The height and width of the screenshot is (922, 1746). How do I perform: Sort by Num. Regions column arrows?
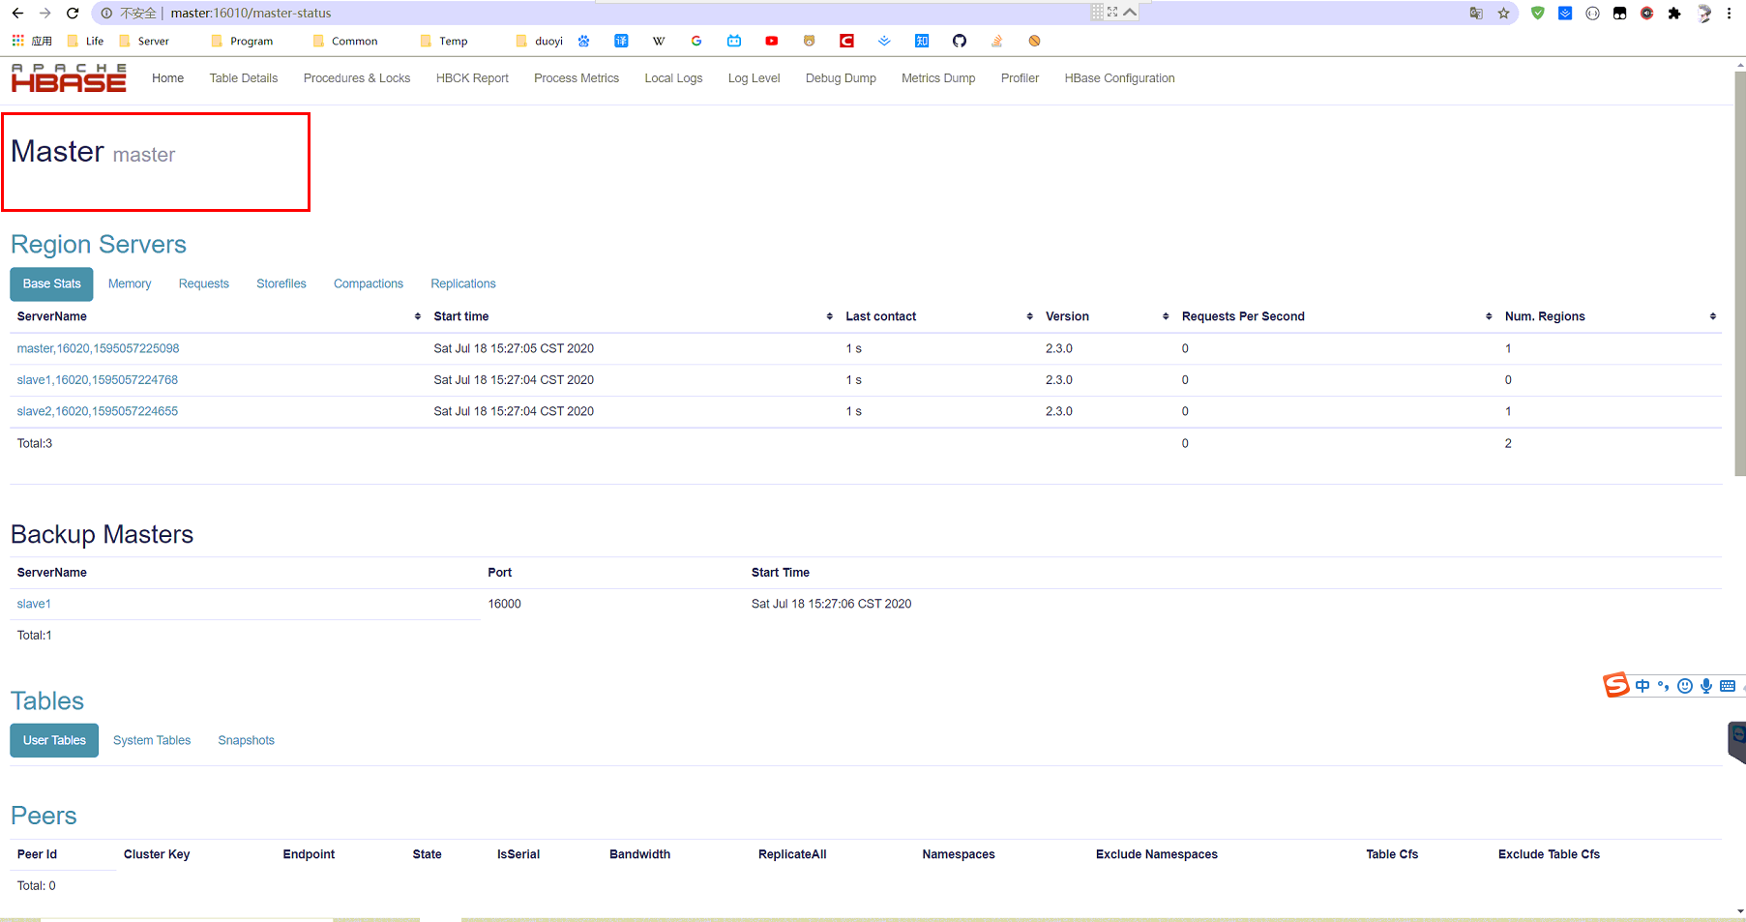click(x=1713, y=316)
